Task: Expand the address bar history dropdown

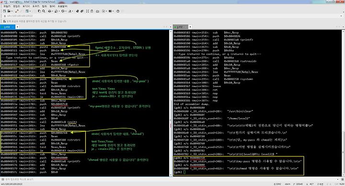Action: (341, 16)
